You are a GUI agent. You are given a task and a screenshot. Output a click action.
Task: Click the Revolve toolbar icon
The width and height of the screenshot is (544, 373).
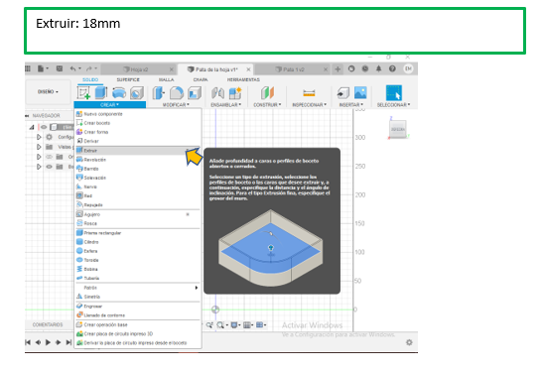pyautogui.click(x=119, y=93)
